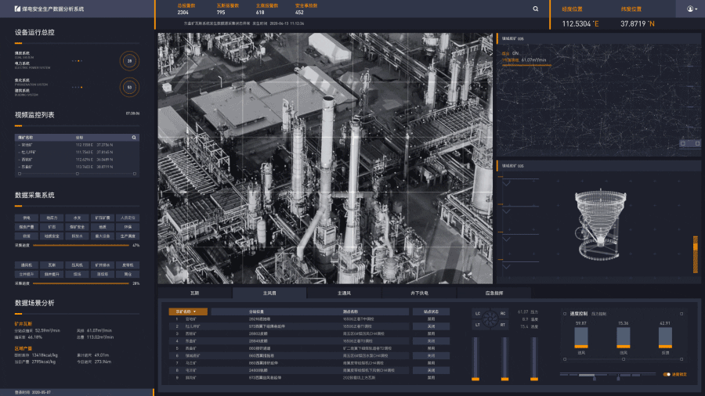
Task: Click the orange vertical scrollbar at the right edge
Action: tap(696, 254)
